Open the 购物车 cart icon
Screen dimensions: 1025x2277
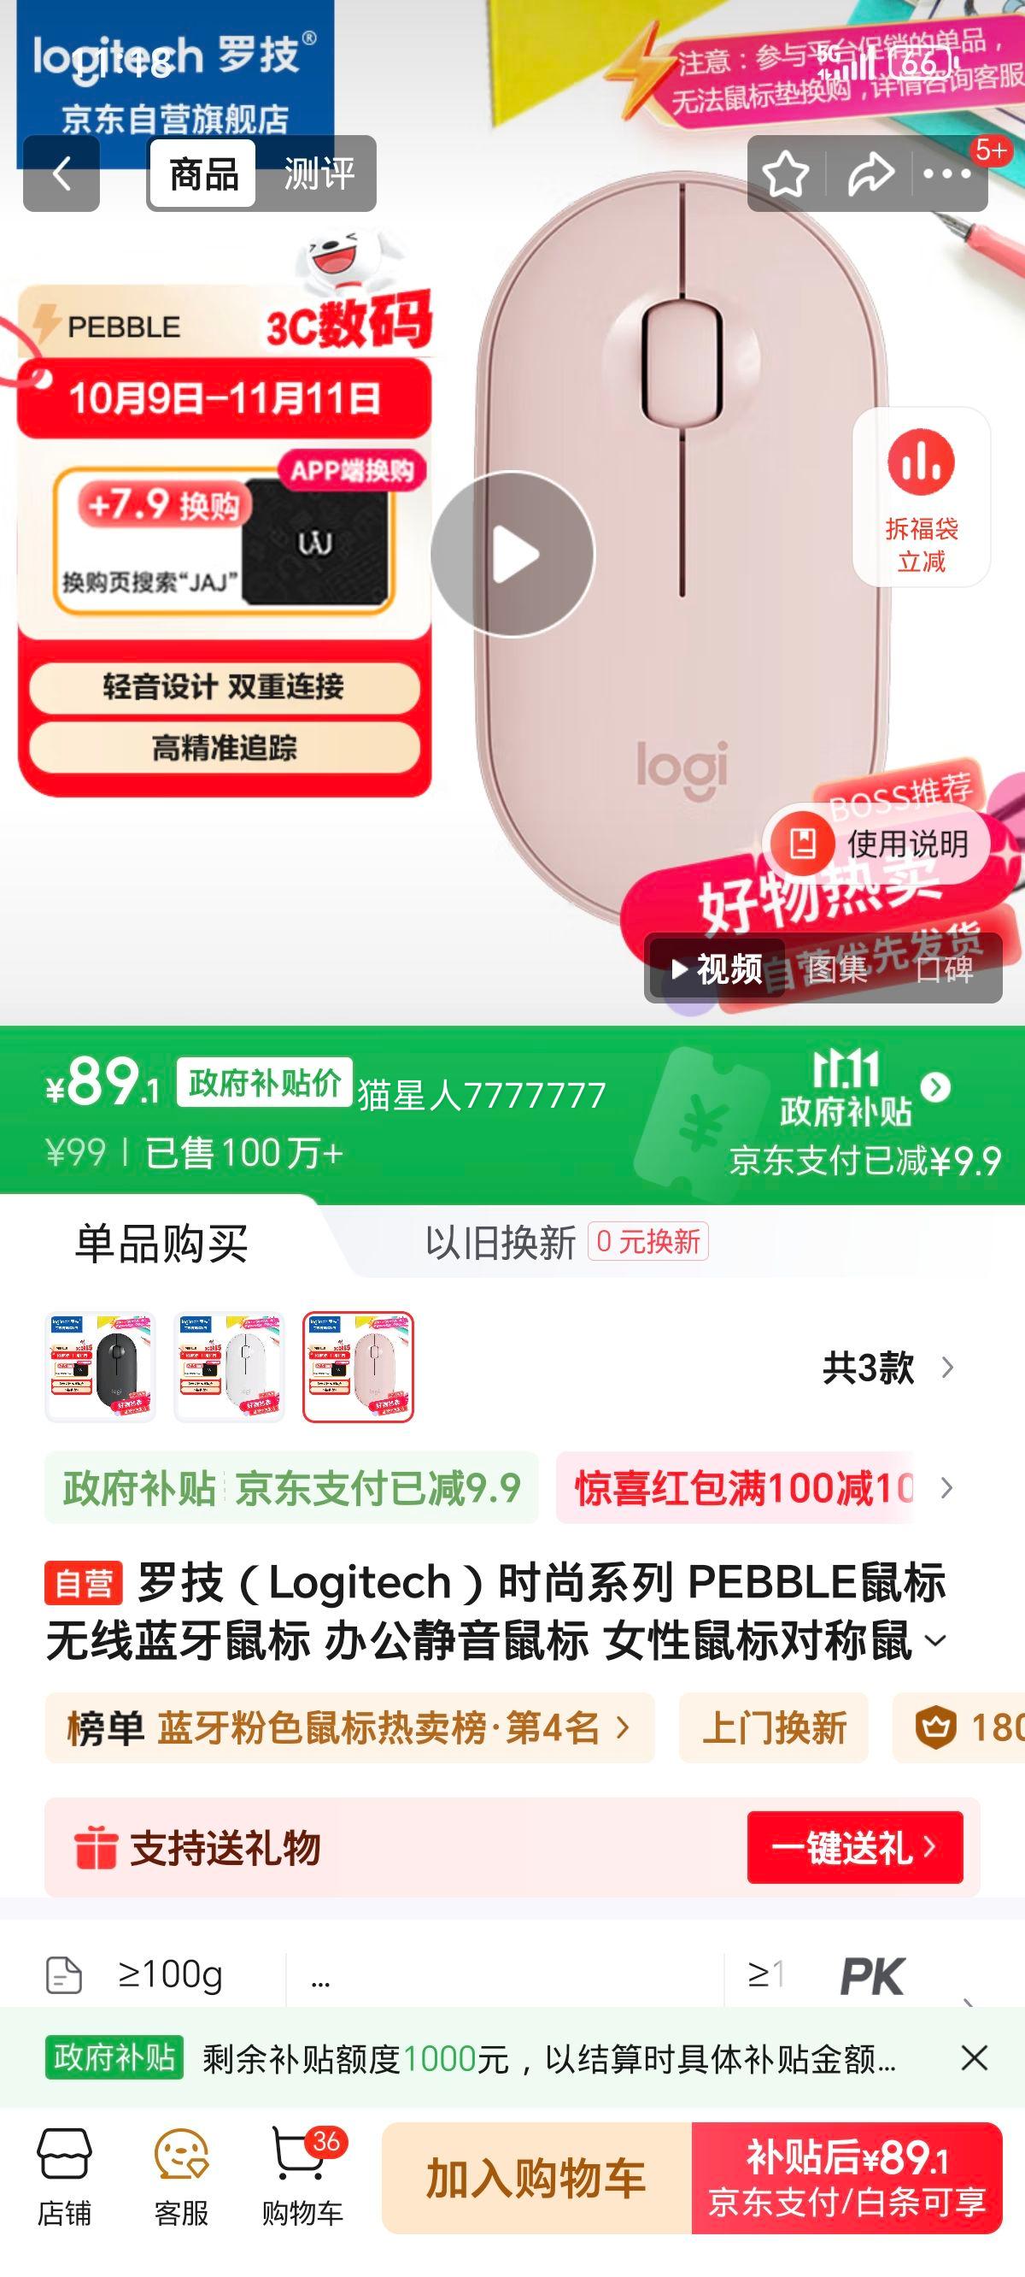[x=302, y=2176]
